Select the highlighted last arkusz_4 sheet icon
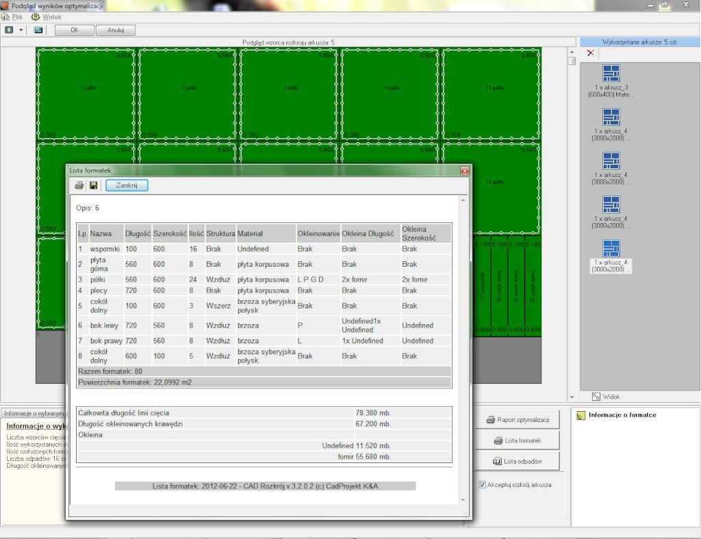701x539 pixels. coord(611,248)
